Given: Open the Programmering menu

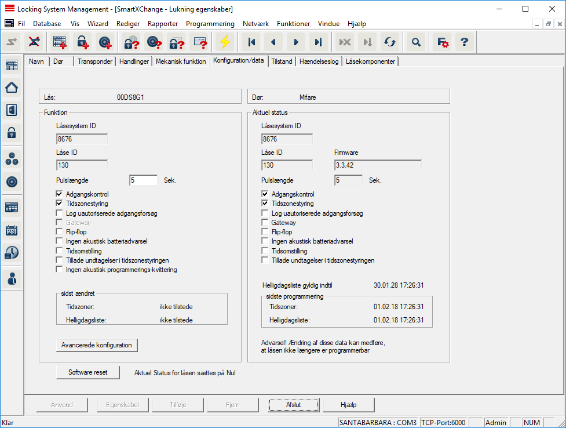Looking at the screenshot, I should (x=210, y=24).
